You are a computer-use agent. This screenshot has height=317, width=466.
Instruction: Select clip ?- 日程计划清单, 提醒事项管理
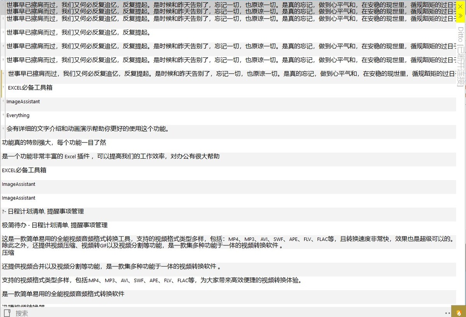pos(228,215)
